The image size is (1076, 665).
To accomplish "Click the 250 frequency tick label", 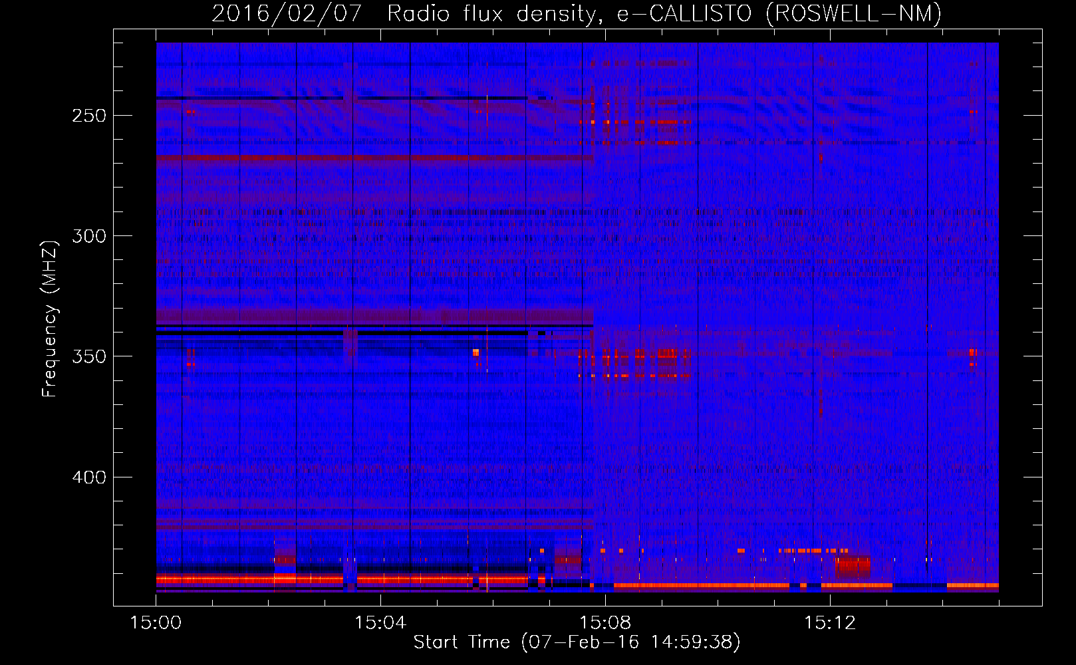I will [x=89, y=116].
